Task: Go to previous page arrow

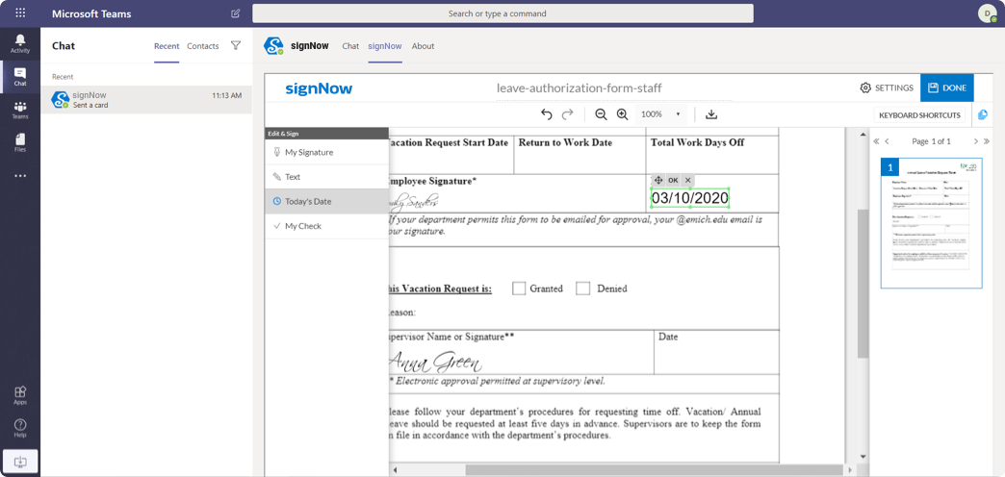Action: (x=887, y=141)
